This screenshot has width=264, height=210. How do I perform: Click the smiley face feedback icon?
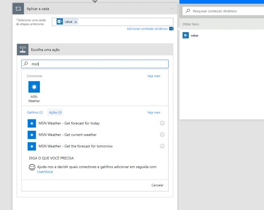click(32, 167)
